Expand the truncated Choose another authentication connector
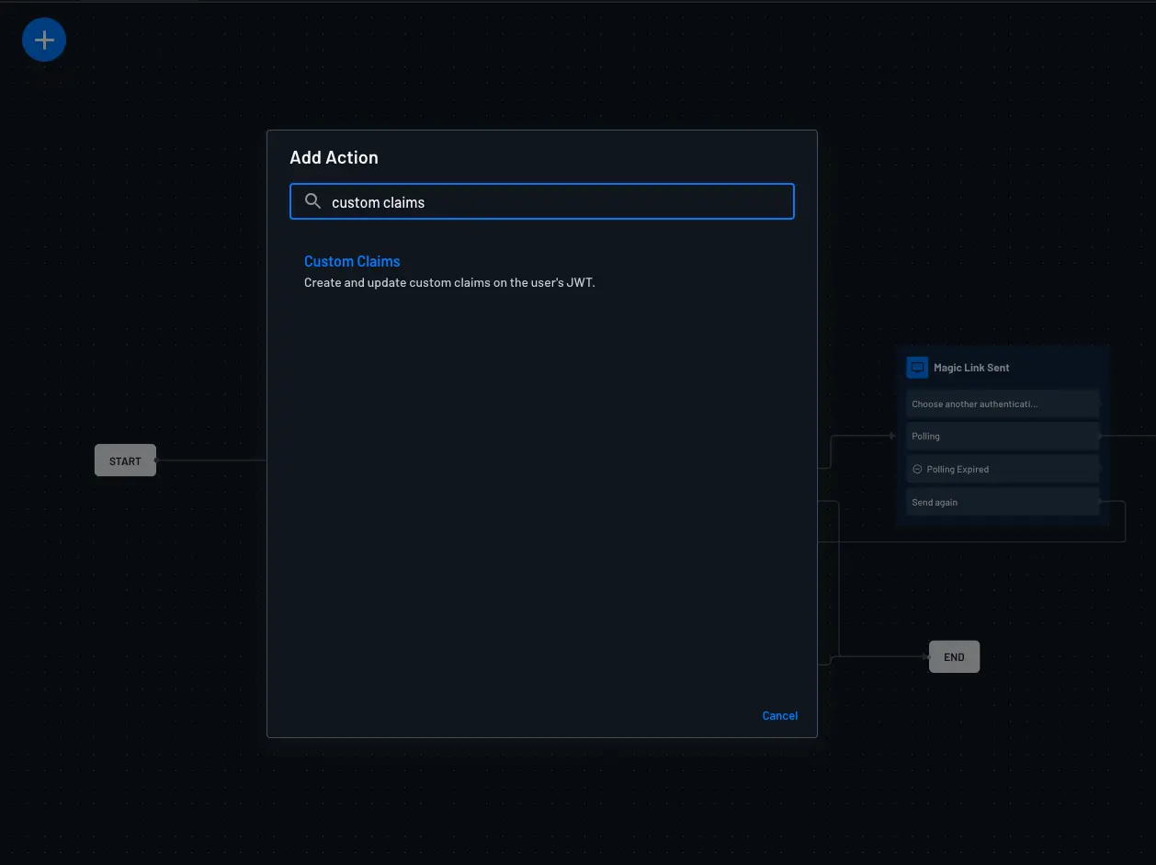 pyautogui.click(x=1002, y=404)
